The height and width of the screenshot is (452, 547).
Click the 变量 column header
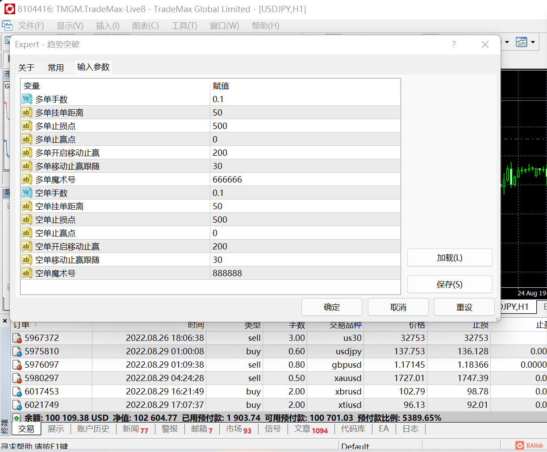pyautogui.click(x=115, y=86)
